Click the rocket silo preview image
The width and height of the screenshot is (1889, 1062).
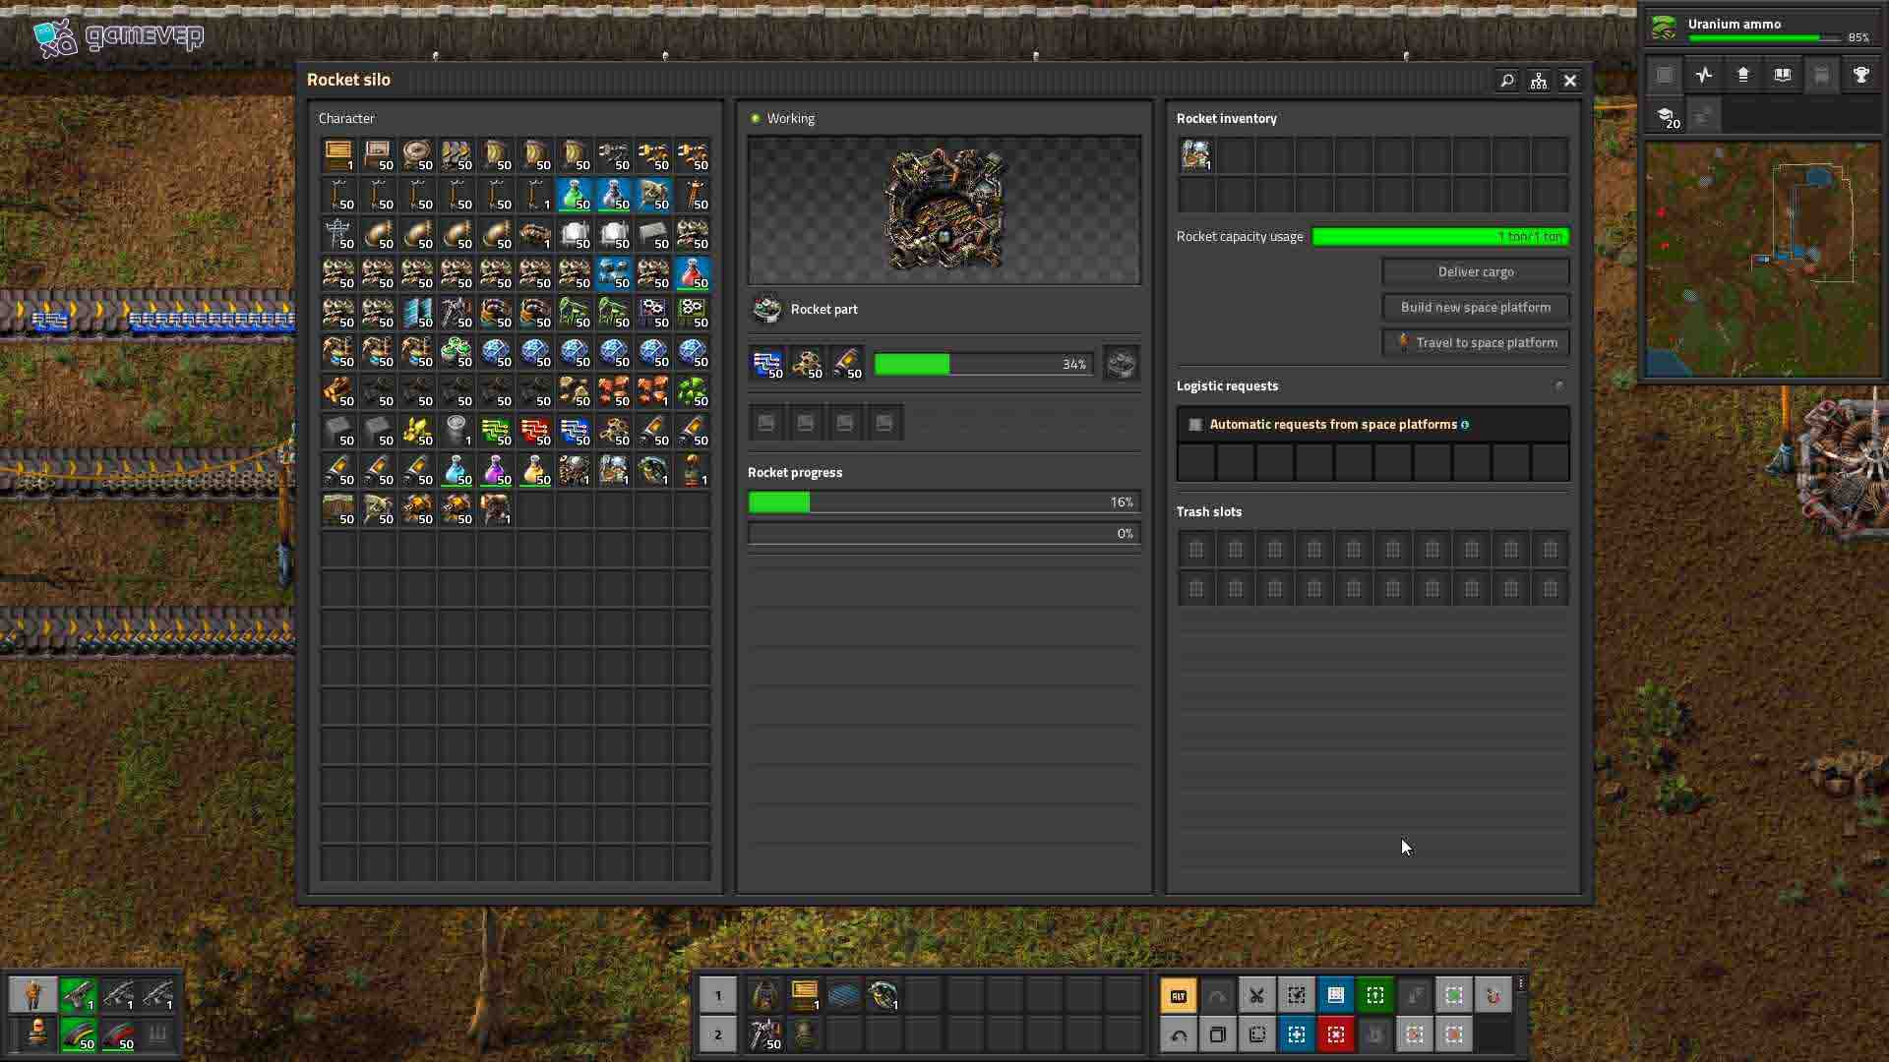tap(944, 210)
